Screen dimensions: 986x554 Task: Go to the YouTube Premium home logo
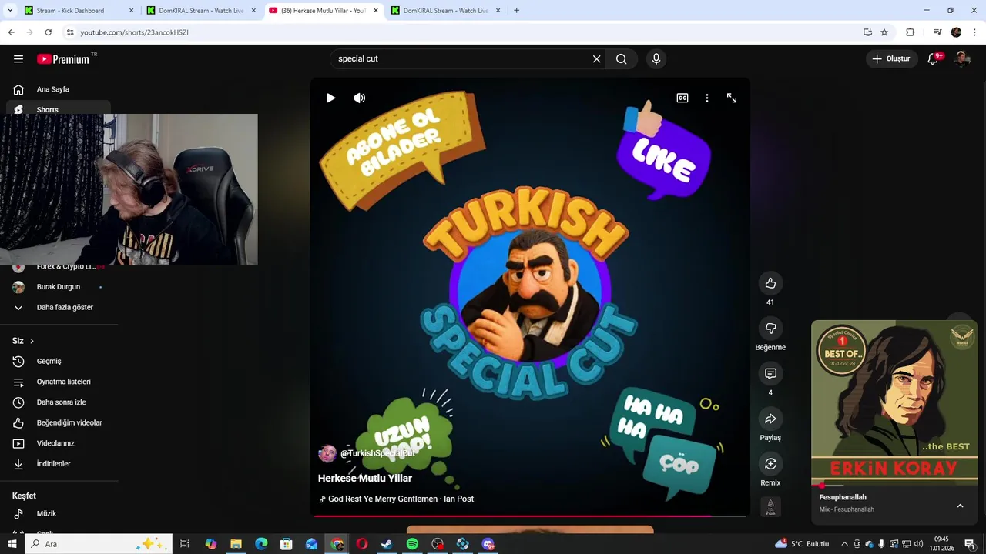coord(63,59)
